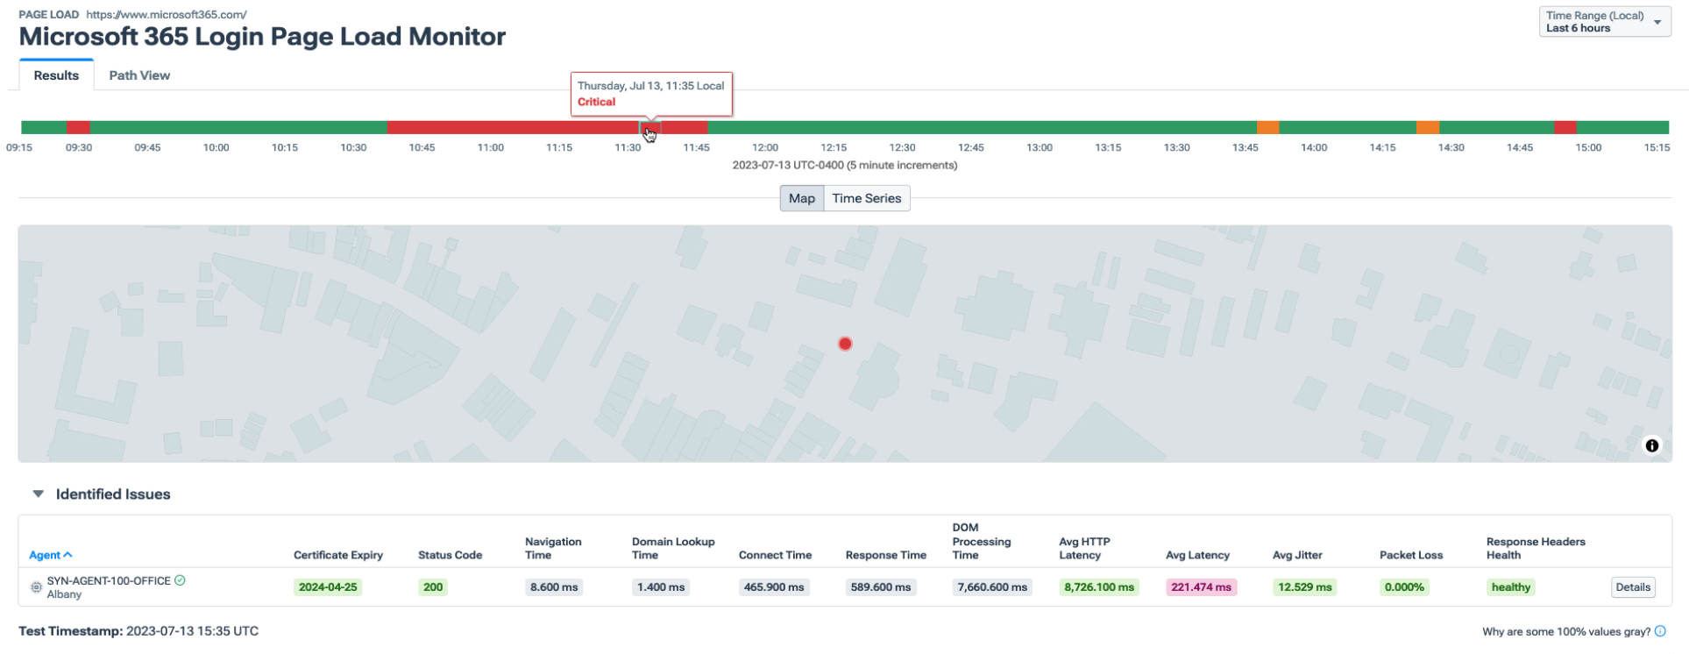This screenshot has height=654, width=1689.
Task: Sort the table by the Agent column
Action: 51,555
